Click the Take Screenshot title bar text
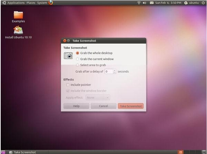Screen dimensions: 207x154 pos(84,41)
